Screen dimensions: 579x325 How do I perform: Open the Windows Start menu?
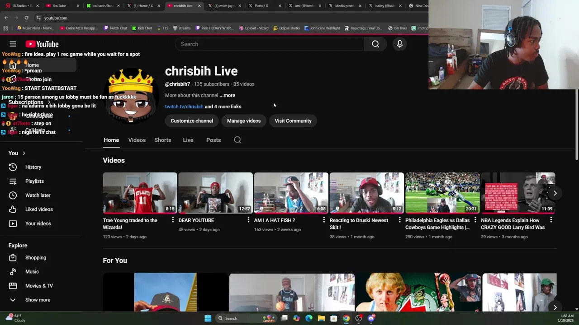208,318
